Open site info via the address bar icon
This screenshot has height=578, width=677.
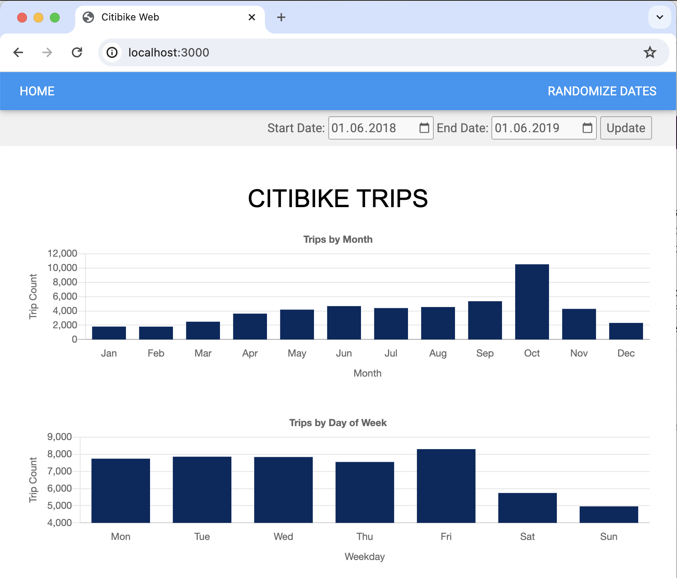(x=112, y=52)
